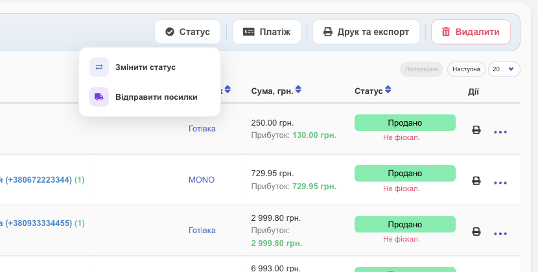Open the MONO payment link
538x272 pixels.
tap(202, 180)
